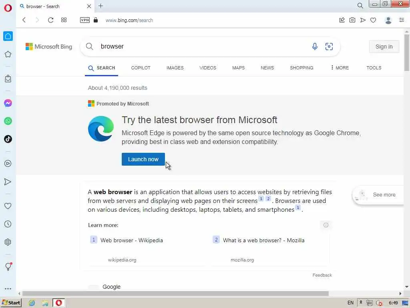Open the sidebar Shopping bag icon
Viewport: 410px width, 308px height.
click(x=8, y=79)
